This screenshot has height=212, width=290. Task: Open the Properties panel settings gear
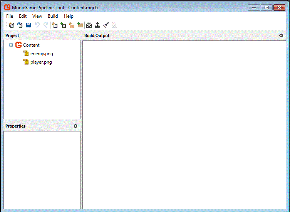tap(75, 126)
